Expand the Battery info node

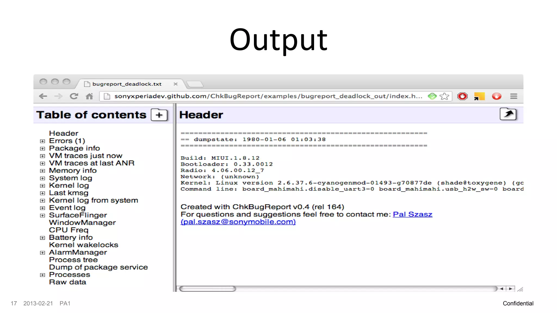(x=42, y=238)
